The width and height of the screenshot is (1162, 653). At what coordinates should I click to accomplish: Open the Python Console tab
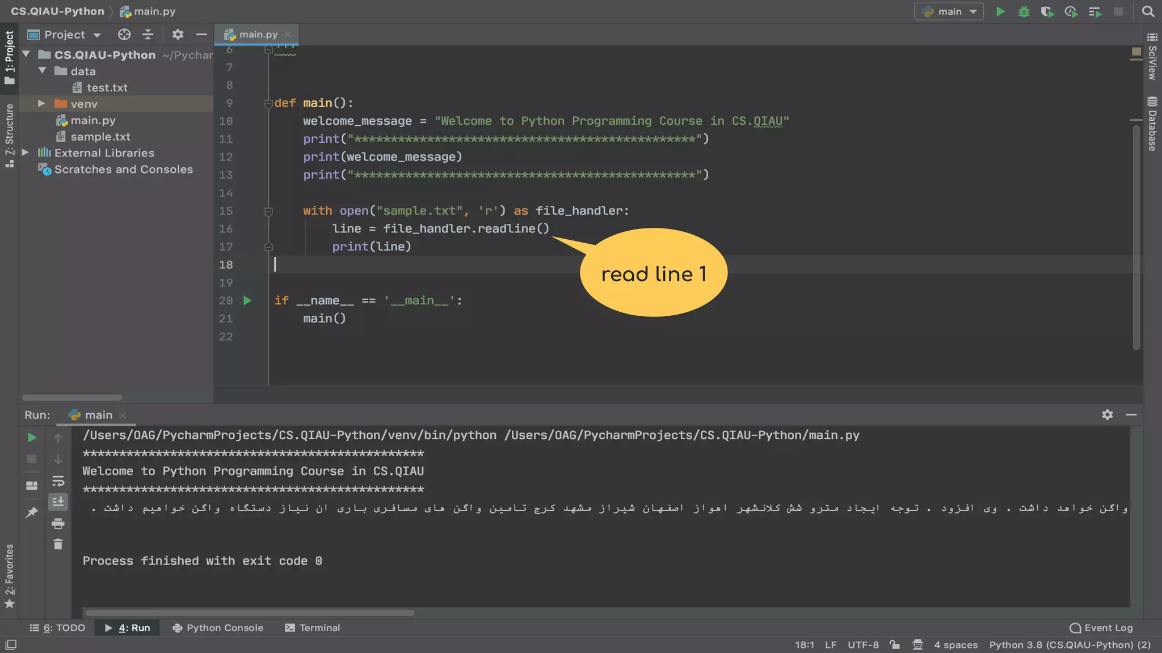(218, 627)
